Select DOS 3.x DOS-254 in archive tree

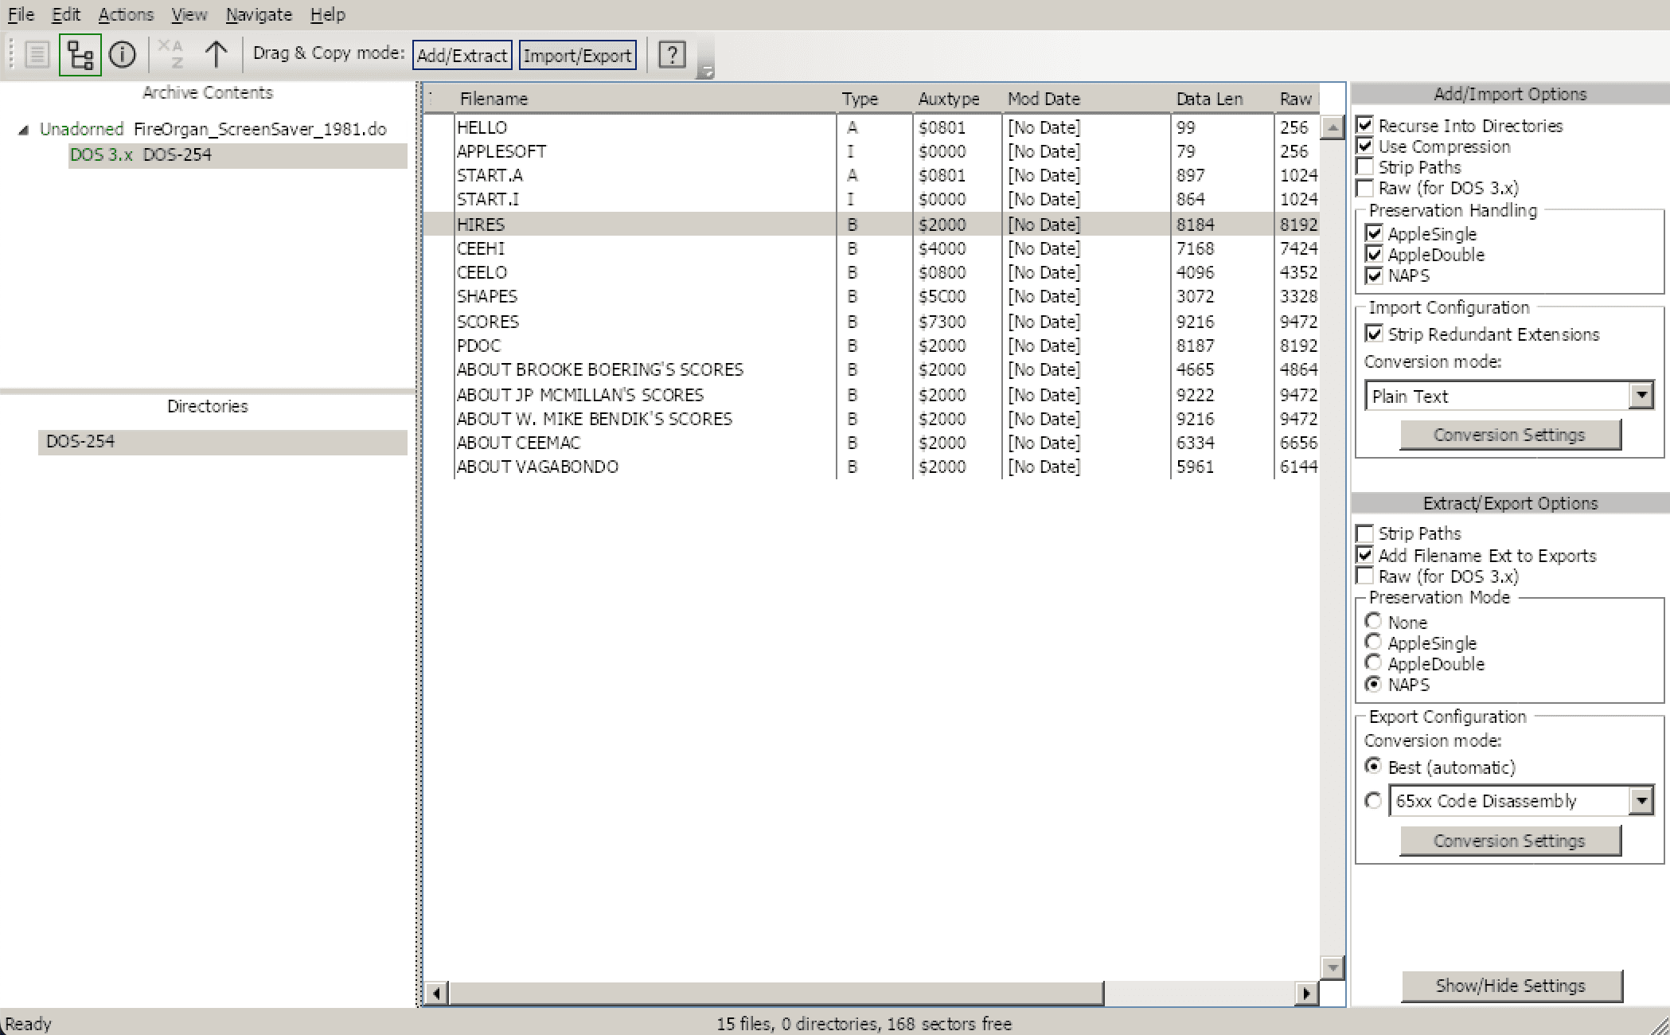tap(238, 155)
